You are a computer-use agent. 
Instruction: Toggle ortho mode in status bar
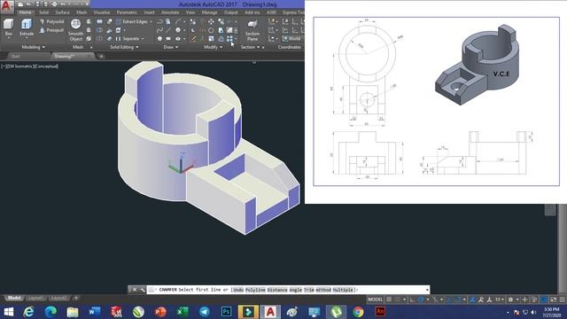click(x=413, y=300)
